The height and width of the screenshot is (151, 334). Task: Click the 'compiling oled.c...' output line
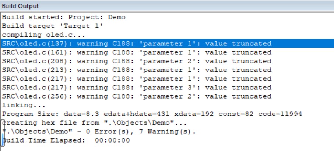point(43,35)
